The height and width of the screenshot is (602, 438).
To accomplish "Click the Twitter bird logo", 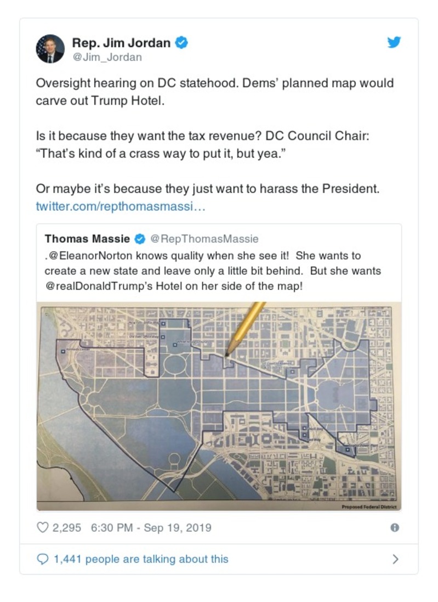I will pos(394,42).
